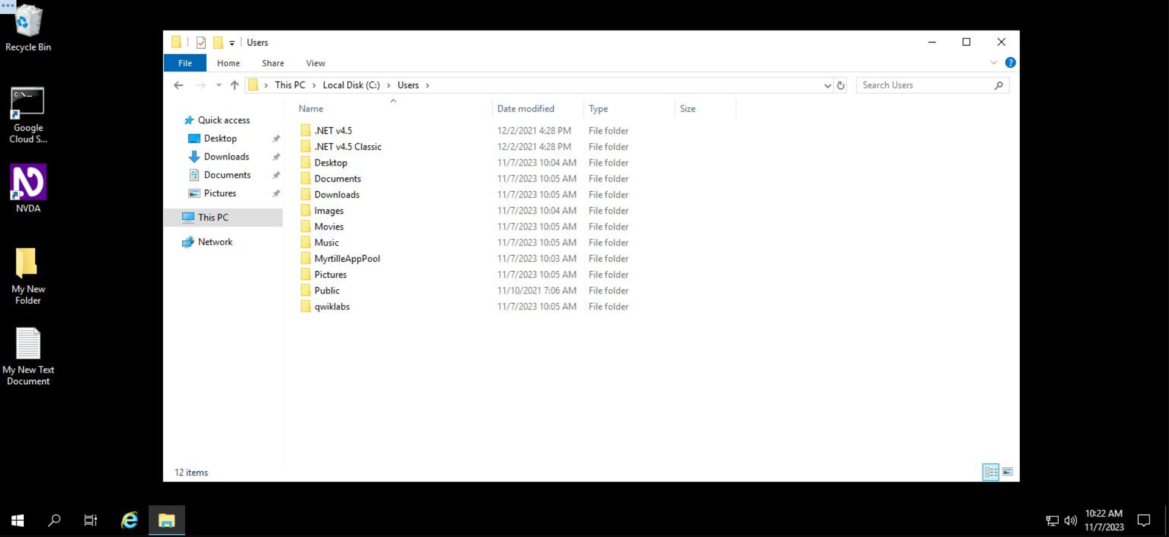Open volume control in system tray
This screenshot has width=1169, height=537.
(x=1070, y=521)
